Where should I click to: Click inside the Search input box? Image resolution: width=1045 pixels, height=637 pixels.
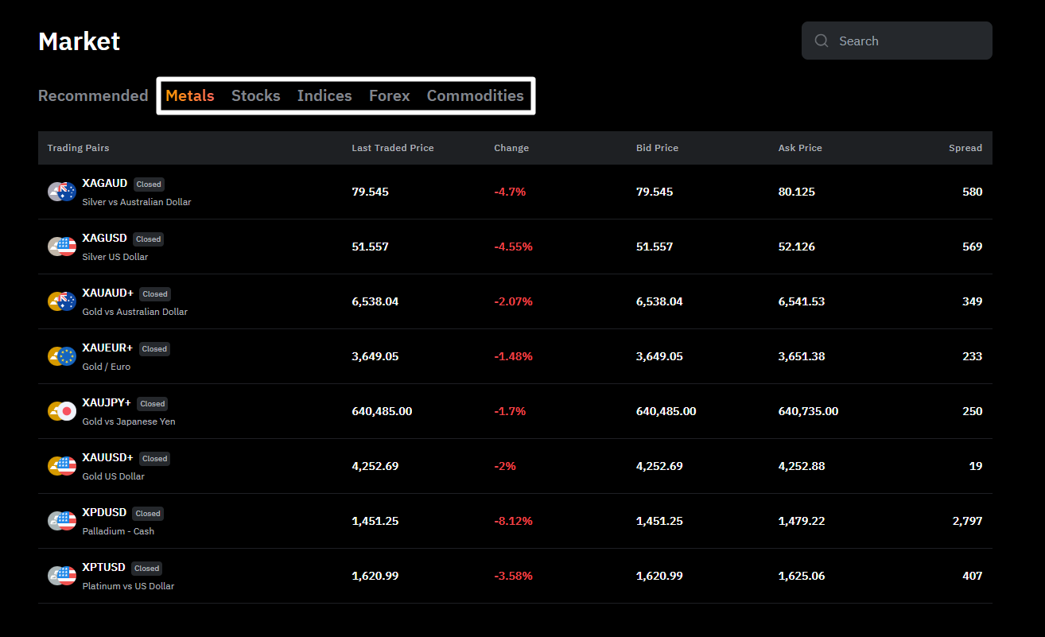coord(899,41)
